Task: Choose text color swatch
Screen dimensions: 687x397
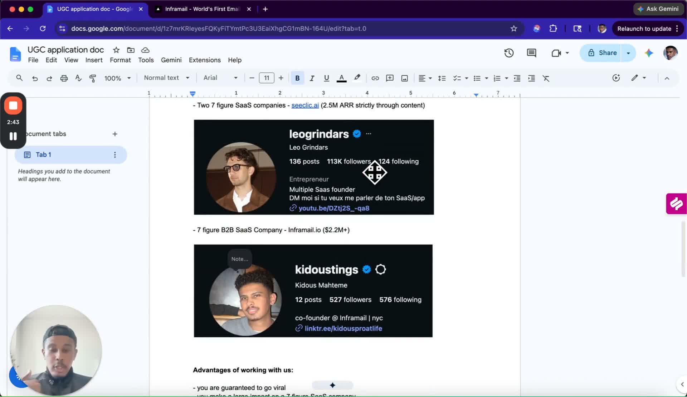Action: click(342, 78)
